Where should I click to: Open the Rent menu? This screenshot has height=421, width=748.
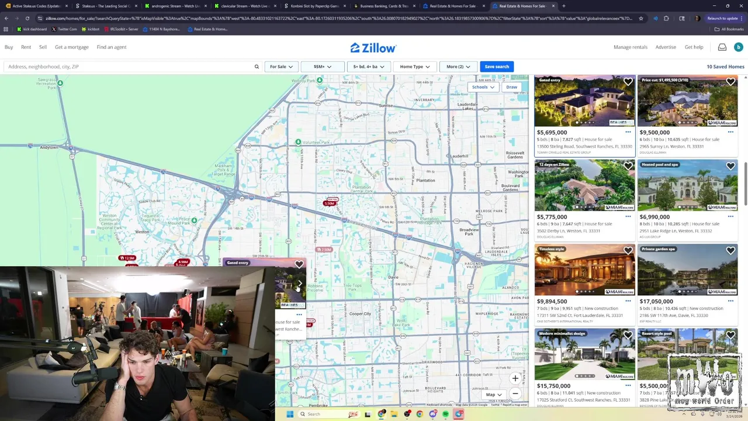pyautogui.click(x=26, y=47)
